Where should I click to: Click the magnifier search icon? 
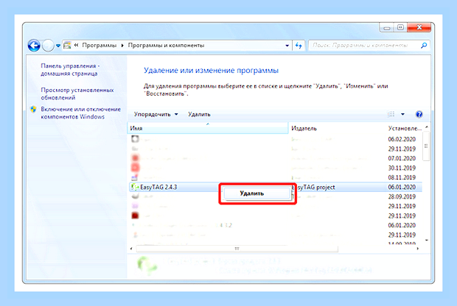(424, 46)
